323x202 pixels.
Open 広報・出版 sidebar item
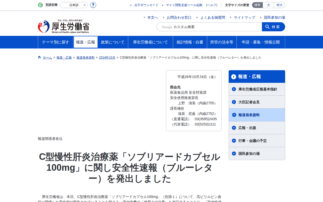[x=257, y=128]
